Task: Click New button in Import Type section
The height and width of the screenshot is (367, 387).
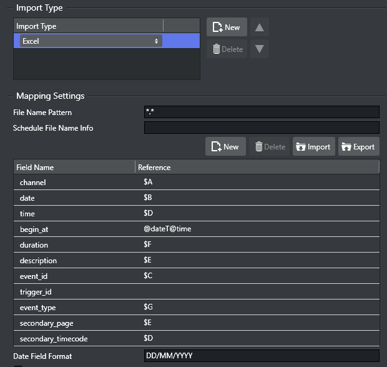Action: pos(227,28)
